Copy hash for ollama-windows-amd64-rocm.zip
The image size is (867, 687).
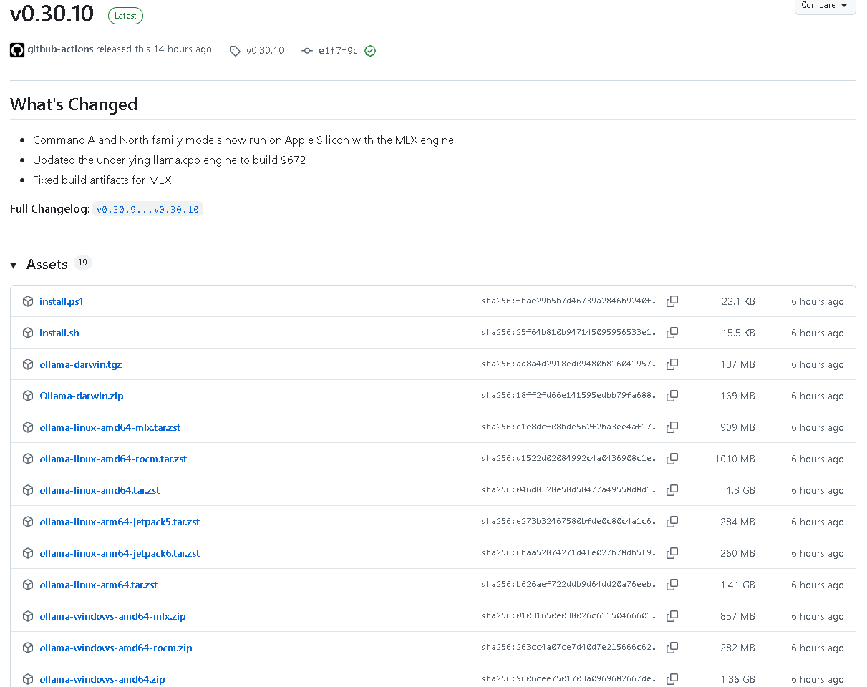point(672,648)
